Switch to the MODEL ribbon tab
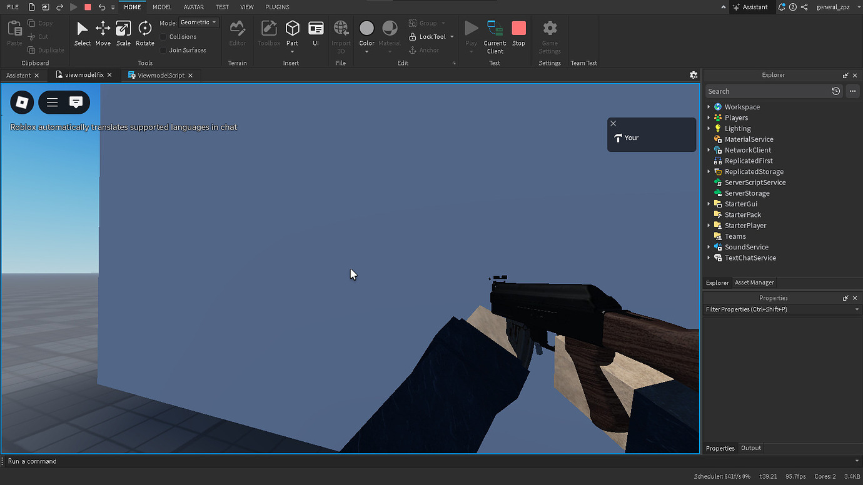The image size is (863, 485). [x=161, y=7]
